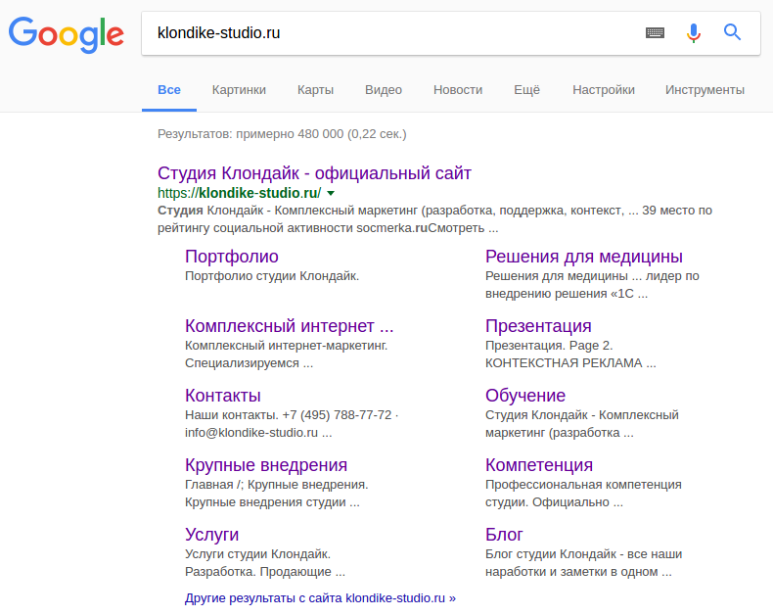The image size is (773, 616).
Task: Click snippet 'Блог студии Клондайк - все наши'
Action: [x=584, y=554]
